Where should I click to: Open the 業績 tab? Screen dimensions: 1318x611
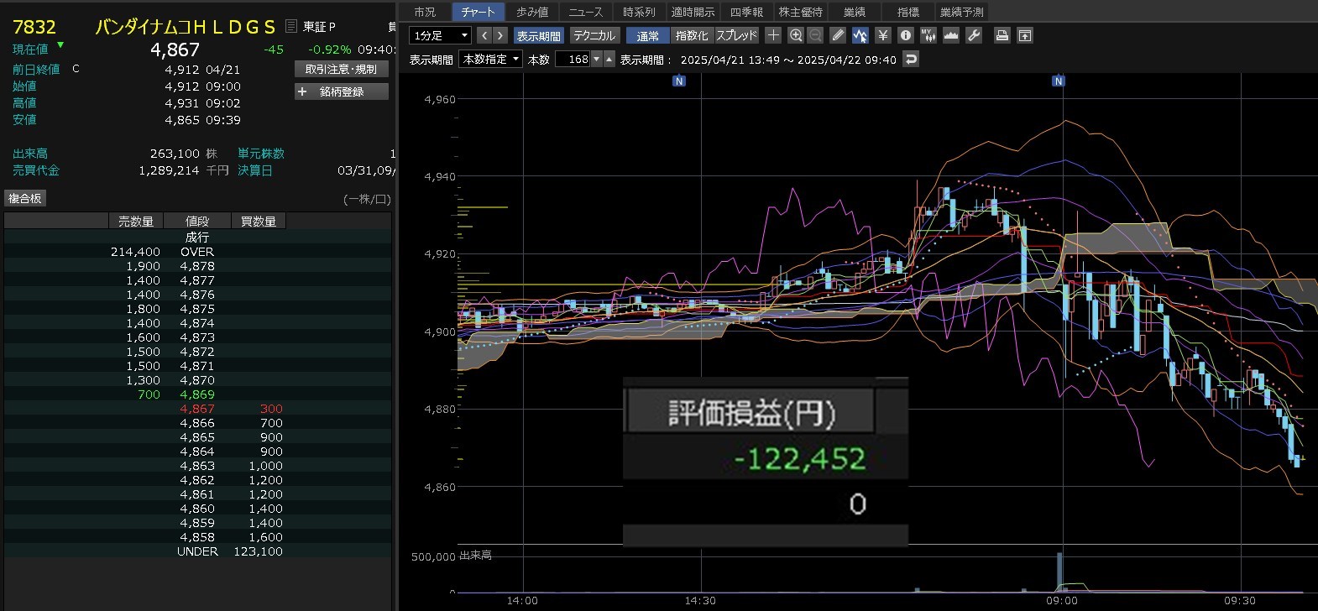854,12
